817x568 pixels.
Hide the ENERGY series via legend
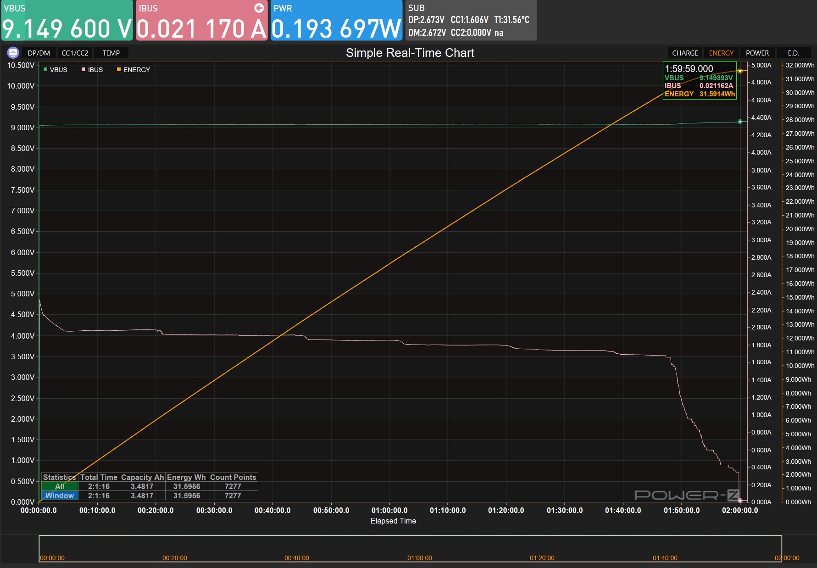coord(133,70)
